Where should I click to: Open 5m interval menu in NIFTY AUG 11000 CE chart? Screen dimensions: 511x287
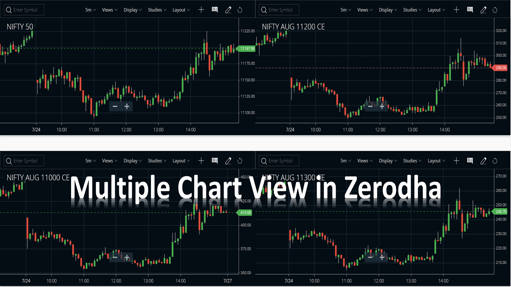click(x=91, y=161)
